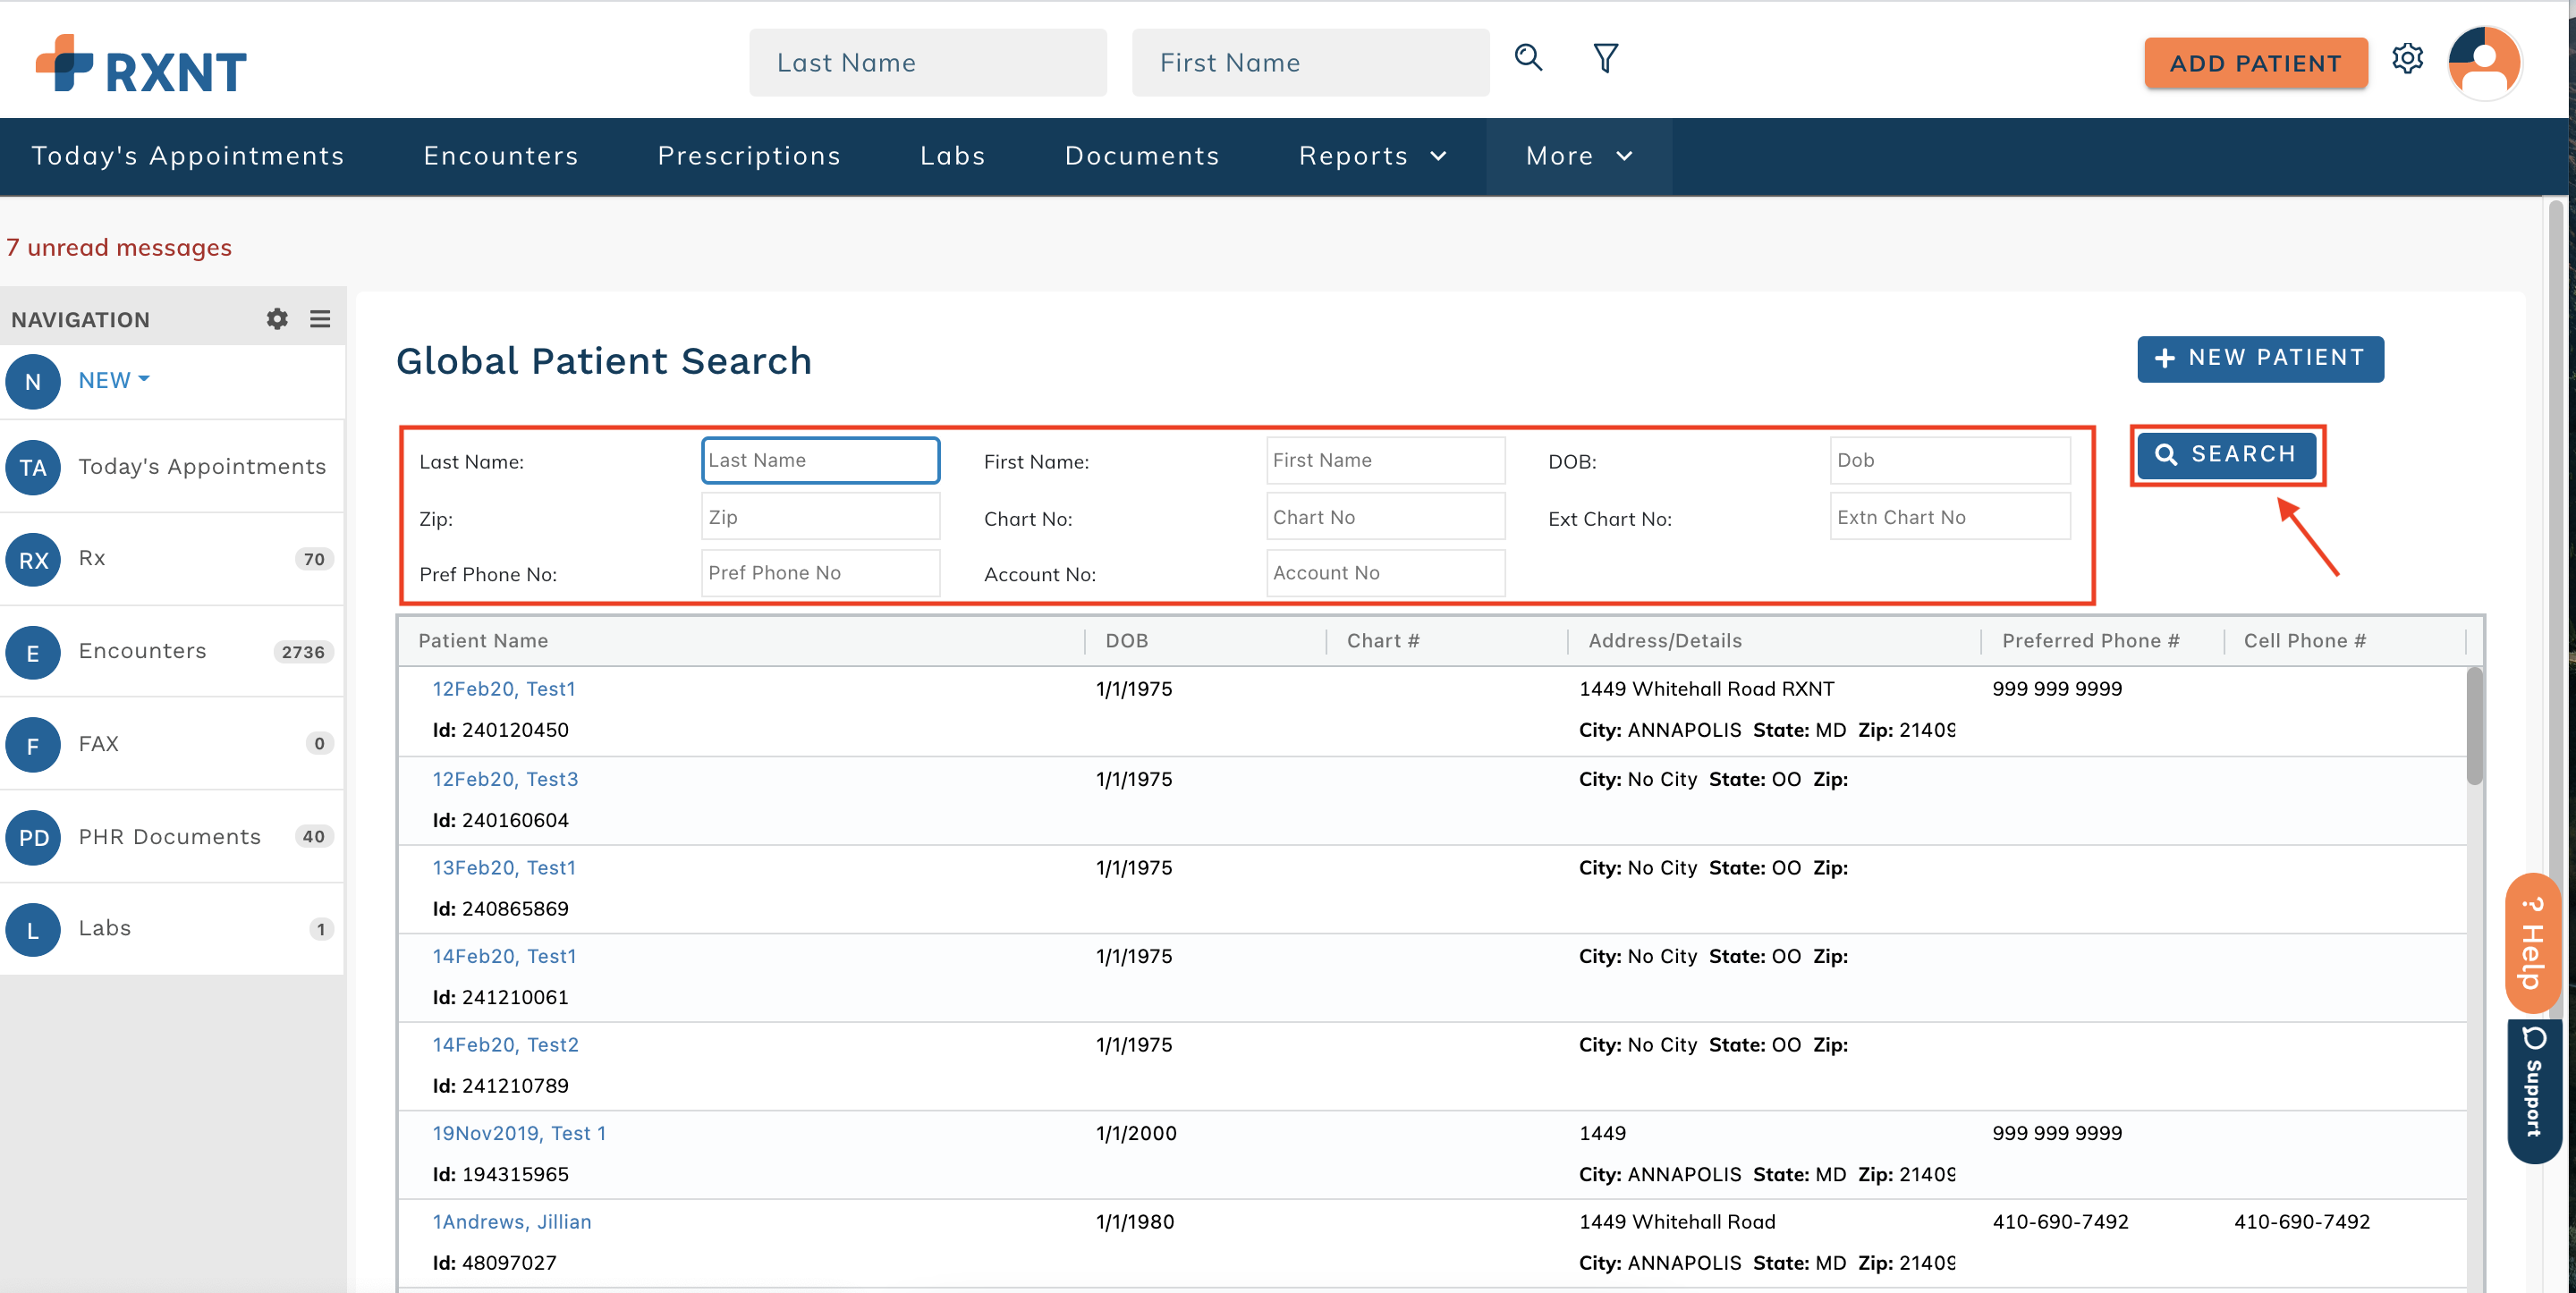Expand the NEW dropdown in sidebar
Image resolution: width=2576 pixels, height=1293 pixels.
pyautogui.click(x=113, y=380)
